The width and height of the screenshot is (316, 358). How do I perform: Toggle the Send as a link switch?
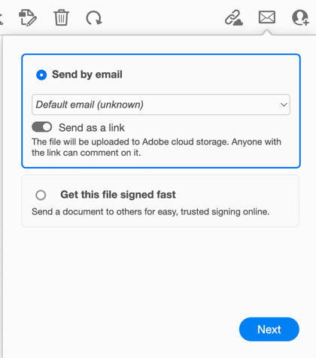[x=42, y=127]
